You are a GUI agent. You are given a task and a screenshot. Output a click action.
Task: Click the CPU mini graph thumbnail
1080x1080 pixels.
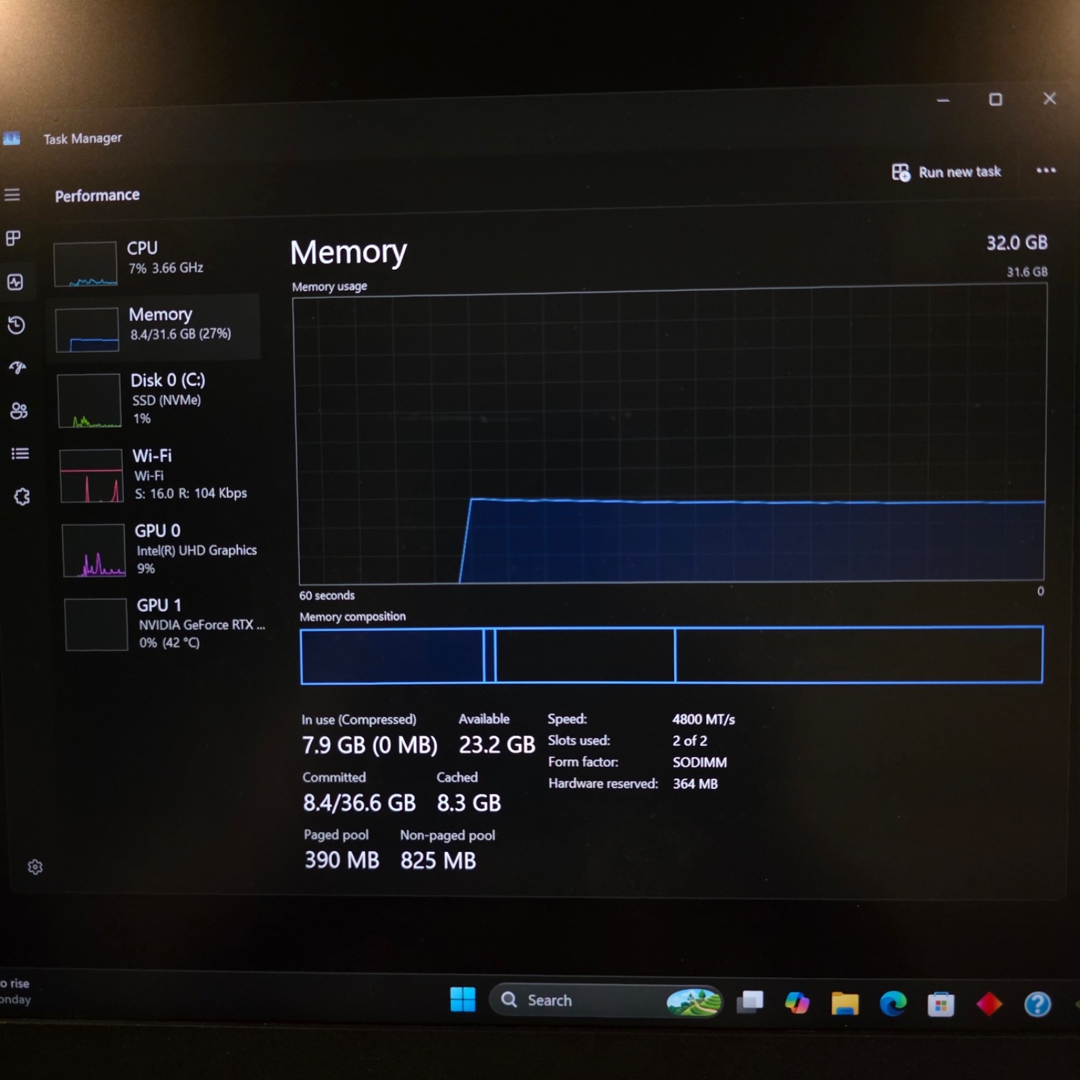tap(86, 264)
